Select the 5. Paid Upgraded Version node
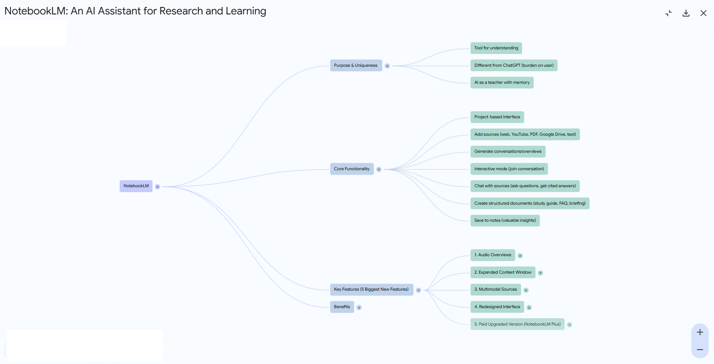 coord(517,324)
